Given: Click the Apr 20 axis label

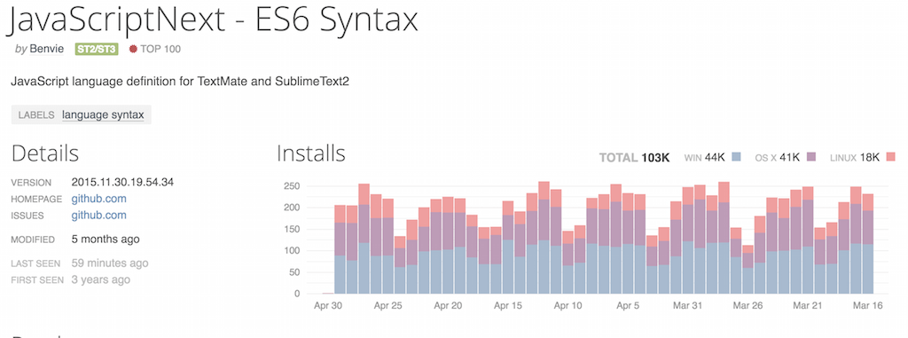Looking at the screenshot, I should point(448,305).
